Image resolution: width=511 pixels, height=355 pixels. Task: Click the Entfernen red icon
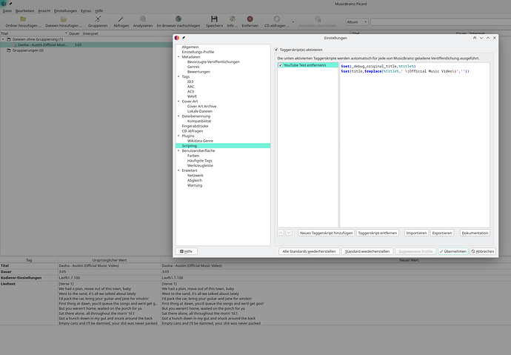point(250,19)
